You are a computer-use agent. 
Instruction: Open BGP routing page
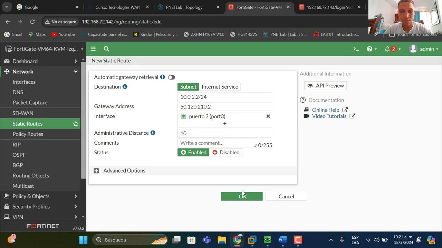pos(18,165)
